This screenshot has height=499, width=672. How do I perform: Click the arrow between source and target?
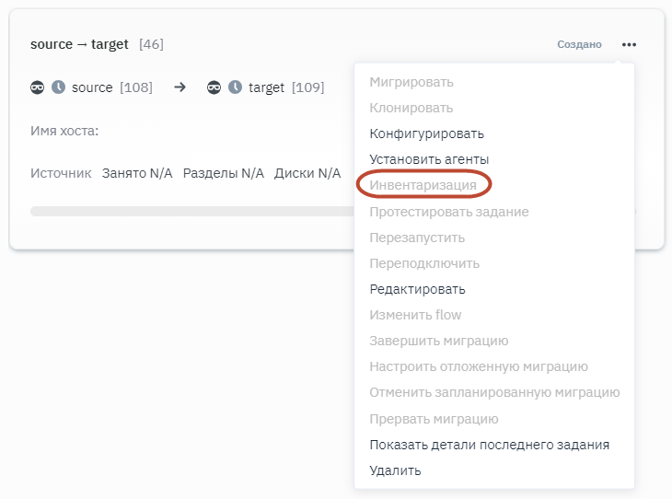click(x=180, y=87)
